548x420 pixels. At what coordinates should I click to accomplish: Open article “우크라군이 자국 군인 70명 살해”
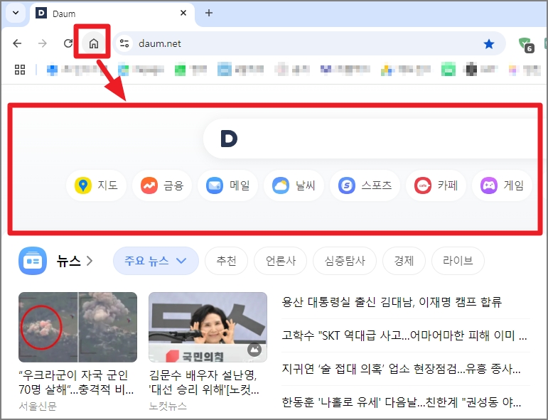[x=76, y=382]
